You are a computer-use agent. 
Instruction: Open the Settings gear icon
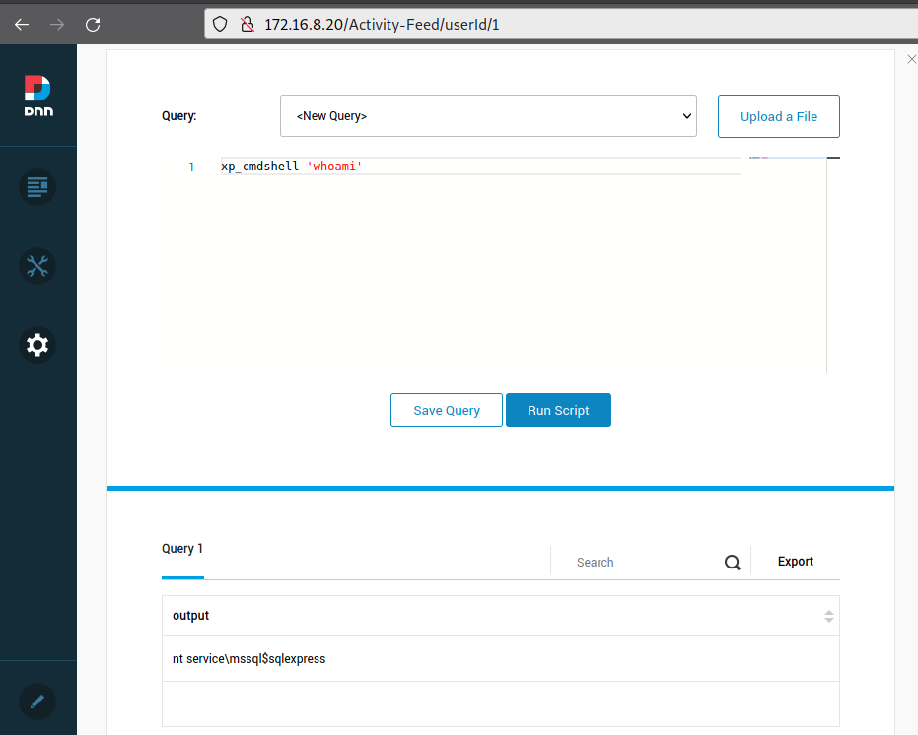[x=37, y=345]
